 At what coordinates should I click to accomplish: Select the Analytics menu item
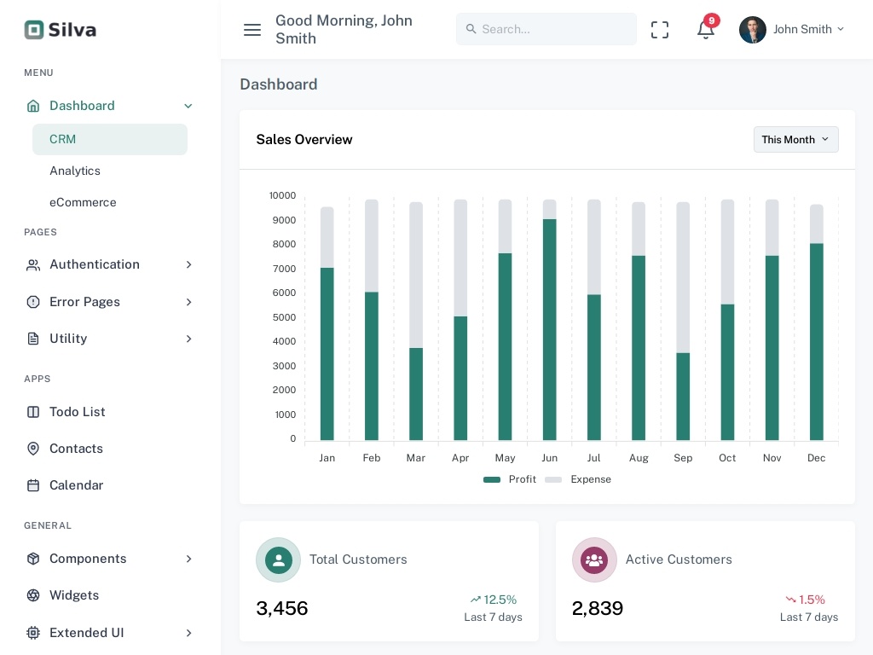pyautogui.click(x=75, y=171)
